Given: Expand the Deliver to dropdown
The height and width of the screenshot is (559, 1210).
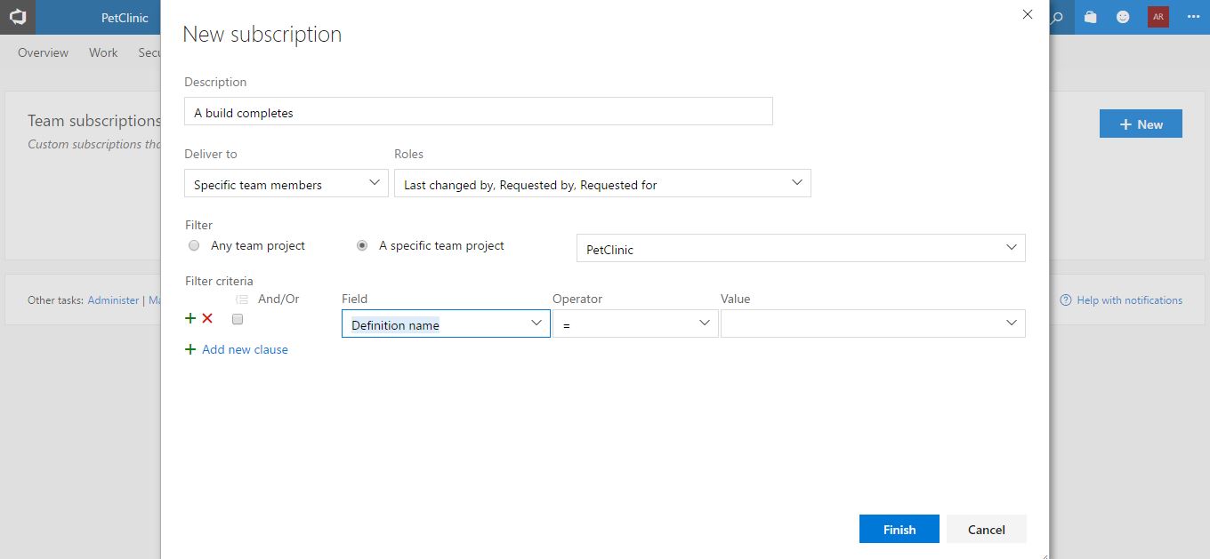Looking at the screenshot, I should (286, 184).
